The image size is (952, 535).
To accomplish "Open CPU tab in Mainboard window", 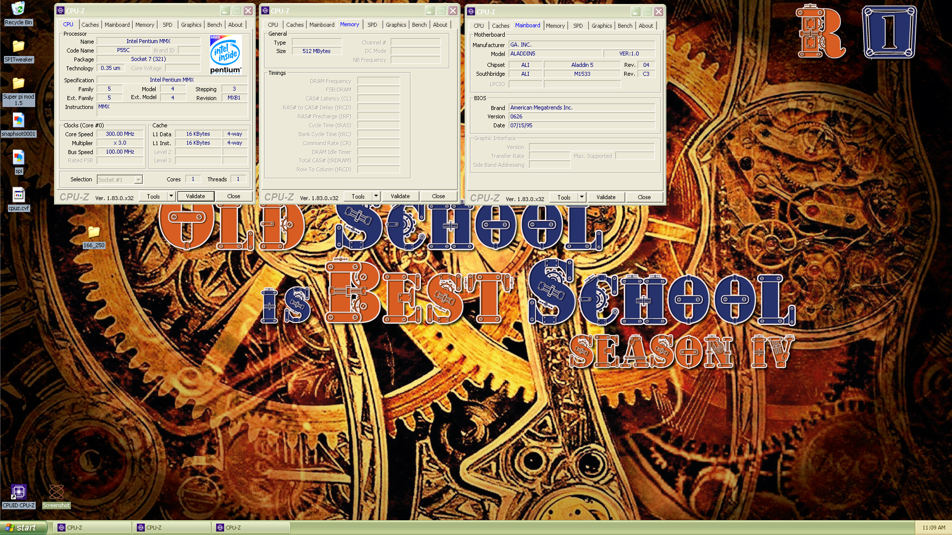I will coord(478,26).
